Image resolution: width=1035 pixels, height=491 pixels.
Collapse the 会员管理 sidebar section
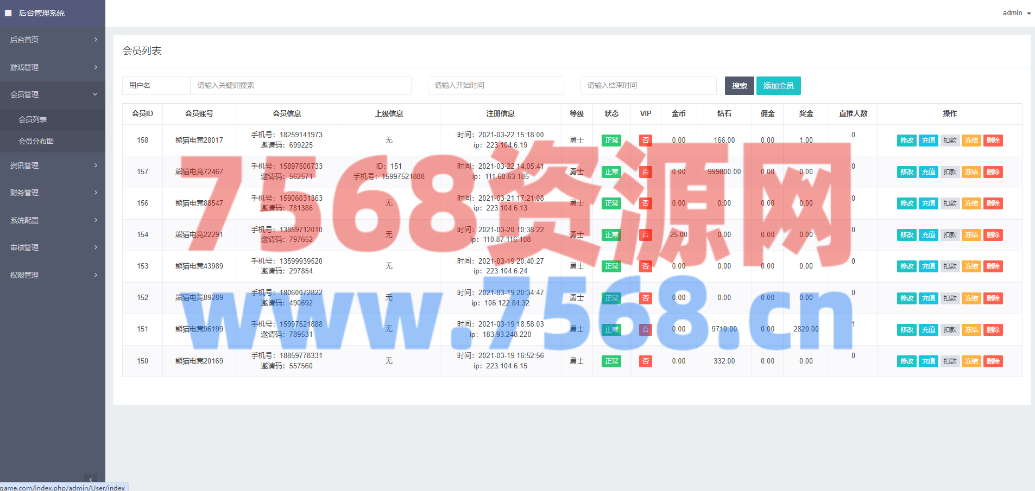(53, 94)
